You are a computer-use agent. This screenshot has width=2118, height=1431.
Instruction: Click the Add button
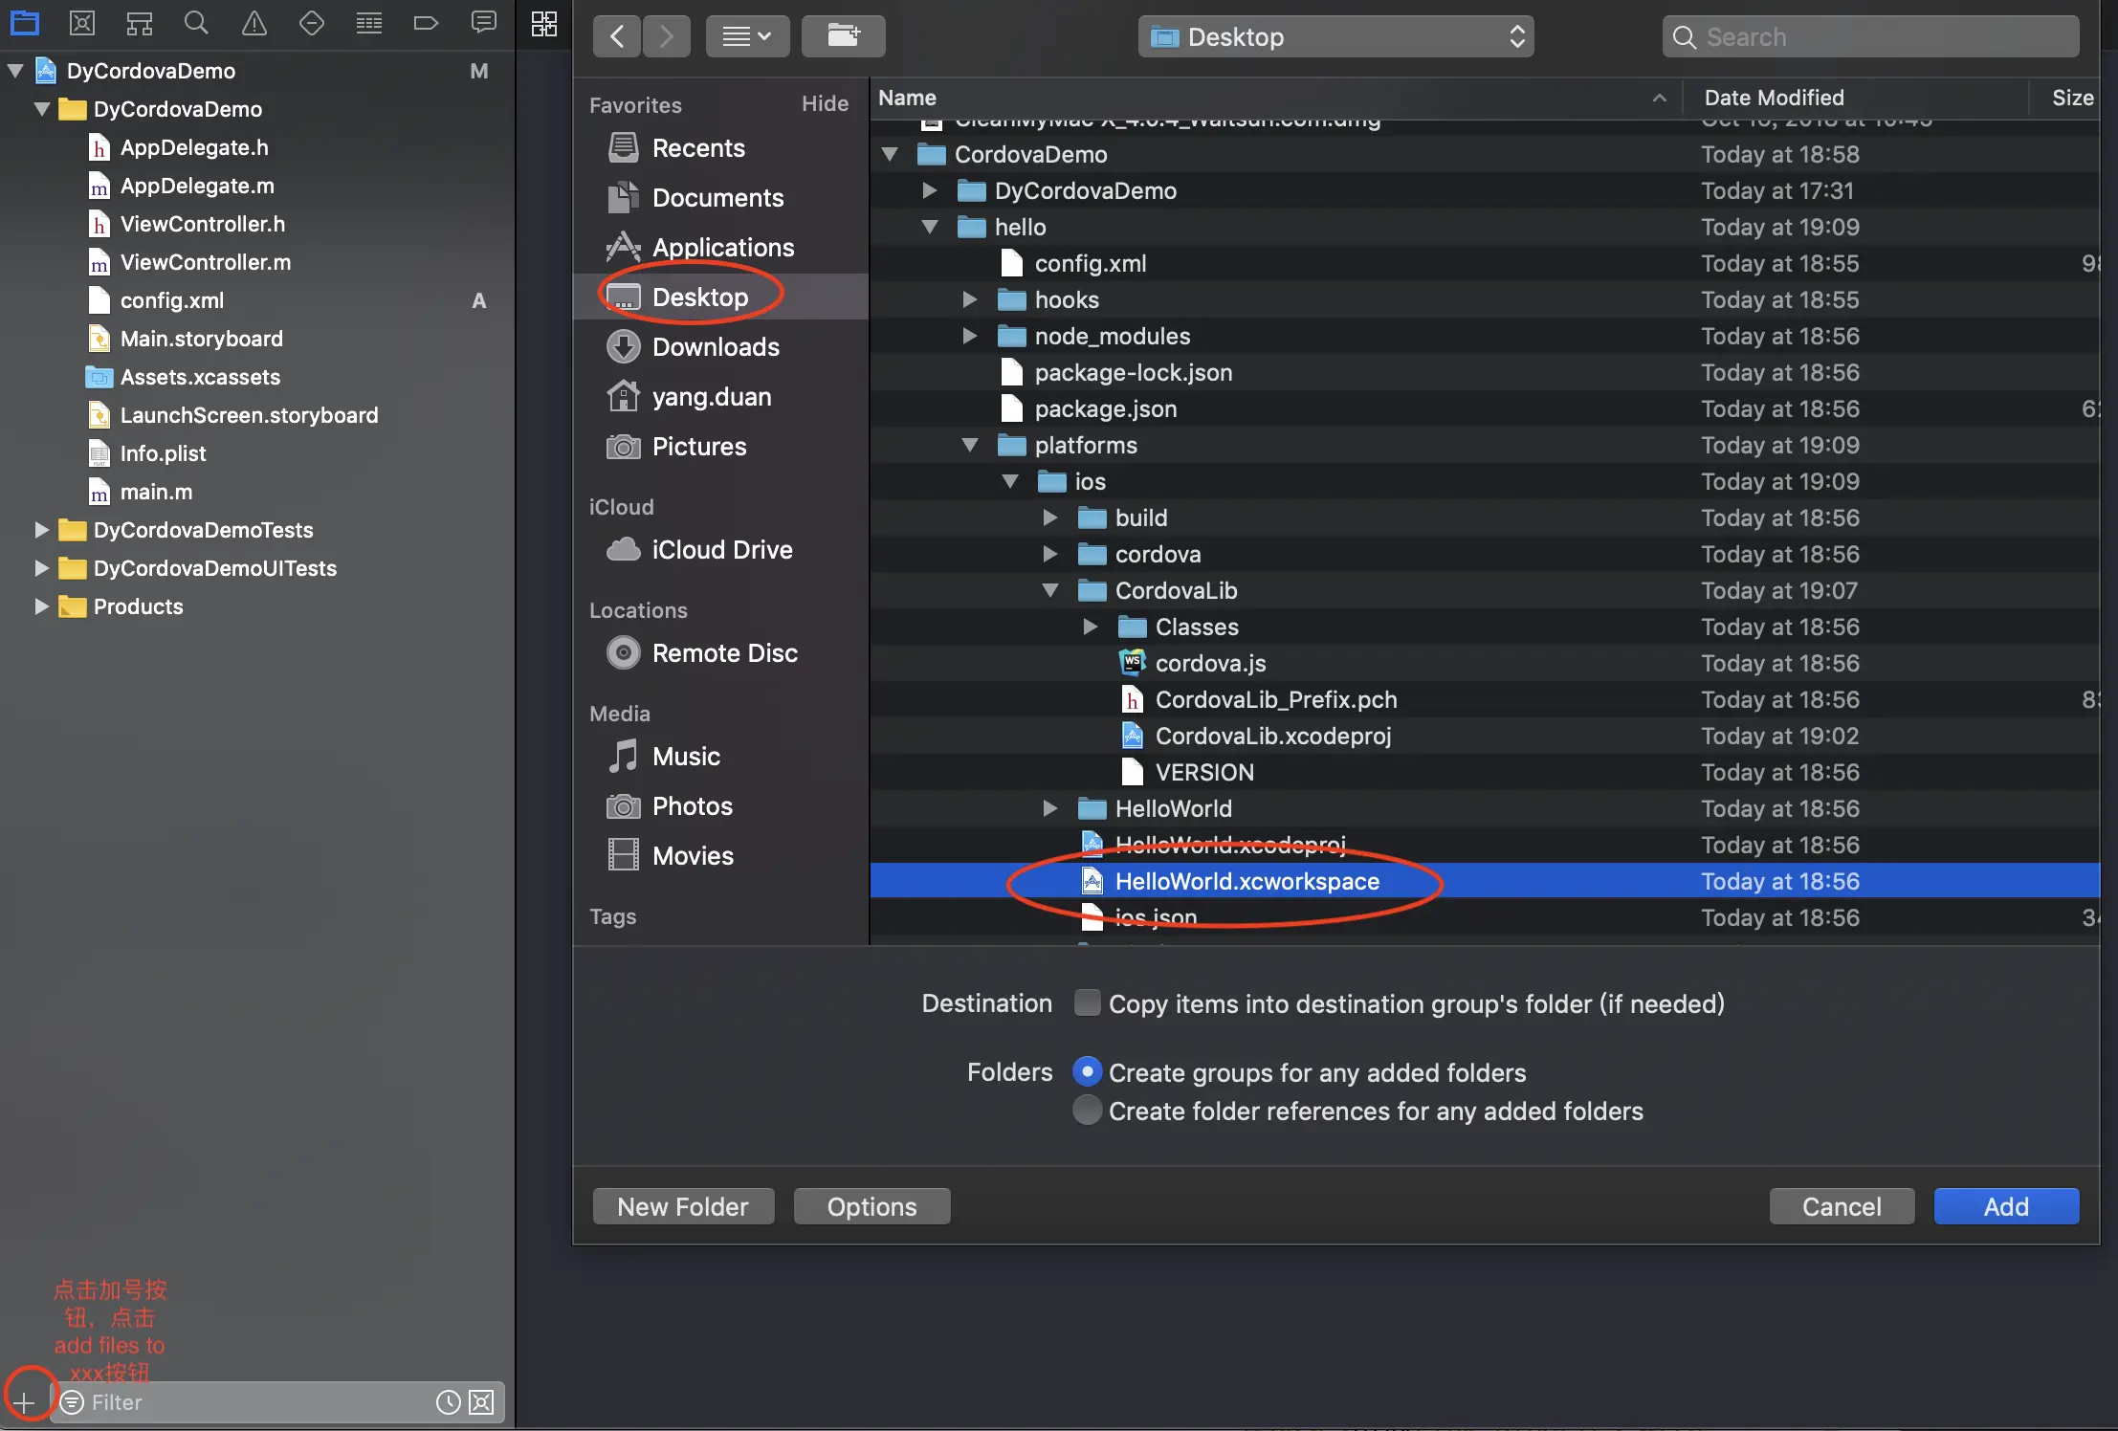tap(2006, 1206)
